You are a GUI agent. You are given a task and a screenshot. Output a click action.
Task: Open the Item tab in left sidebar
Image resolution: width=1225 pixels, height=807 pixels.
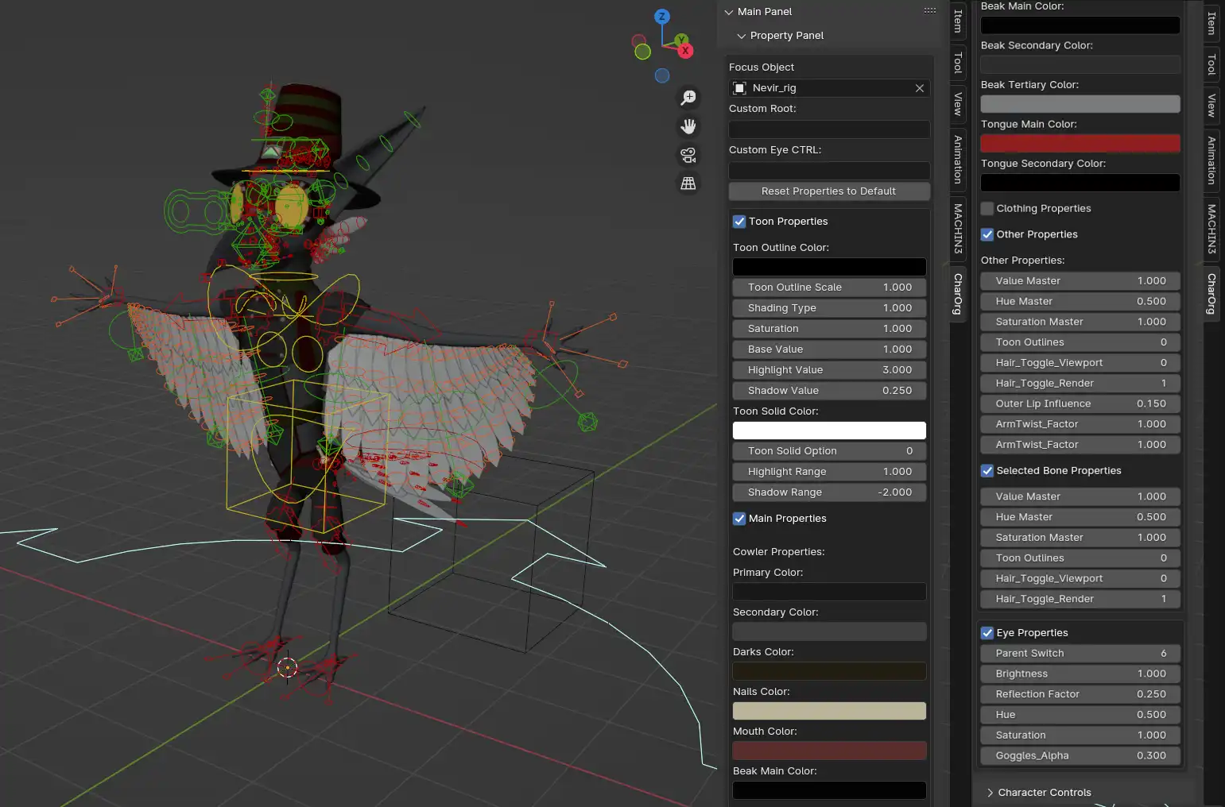(958, 21)
